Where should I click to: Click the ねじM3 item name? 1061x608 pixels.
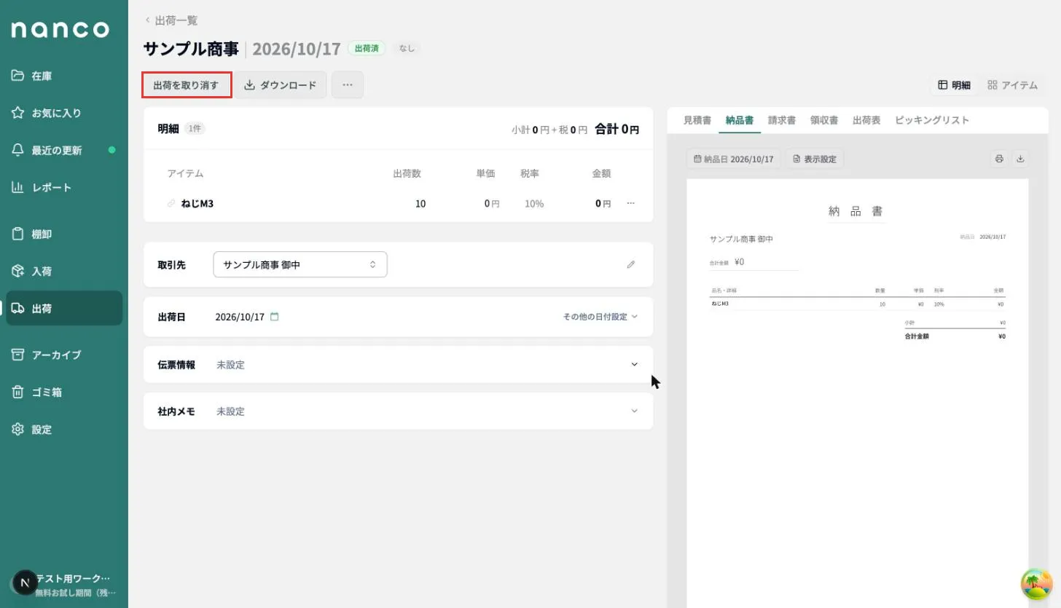coord(197,203)
